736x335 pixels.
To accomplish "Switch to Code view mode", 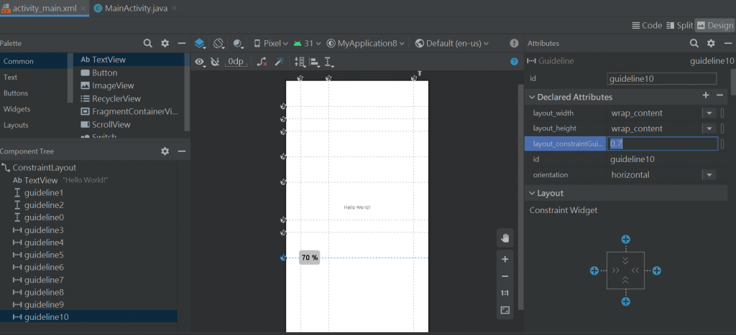I will point(647,25).
